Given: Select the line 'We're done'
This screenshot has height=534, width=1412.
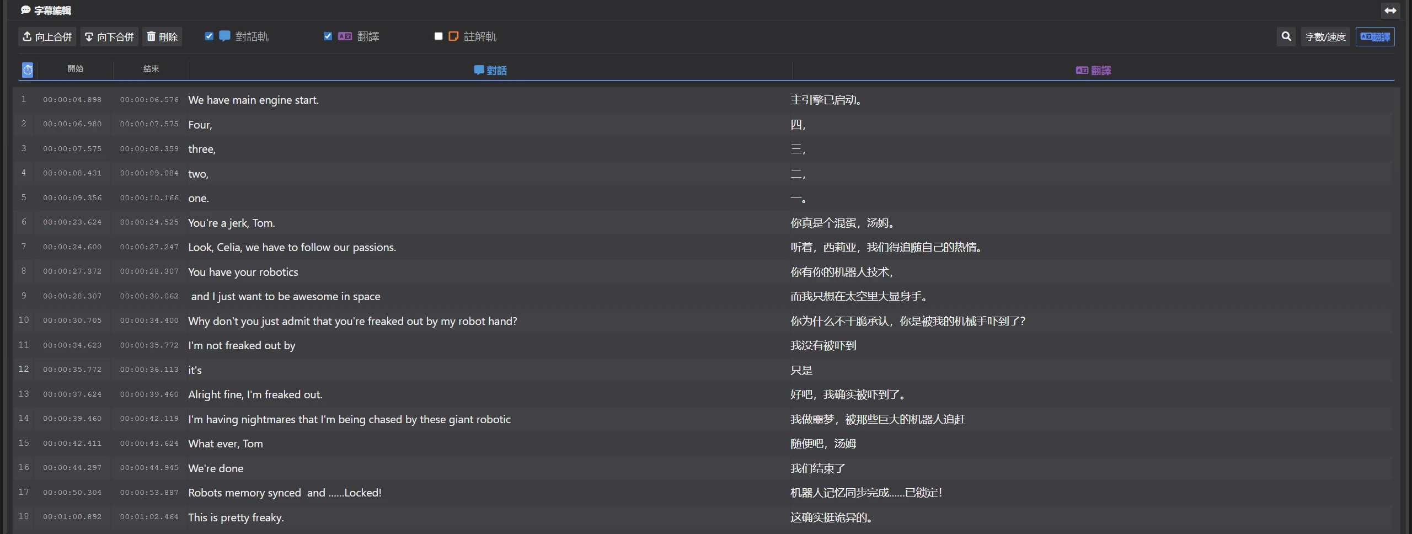Looking at the screenshot, I should [x=216, y=468].
